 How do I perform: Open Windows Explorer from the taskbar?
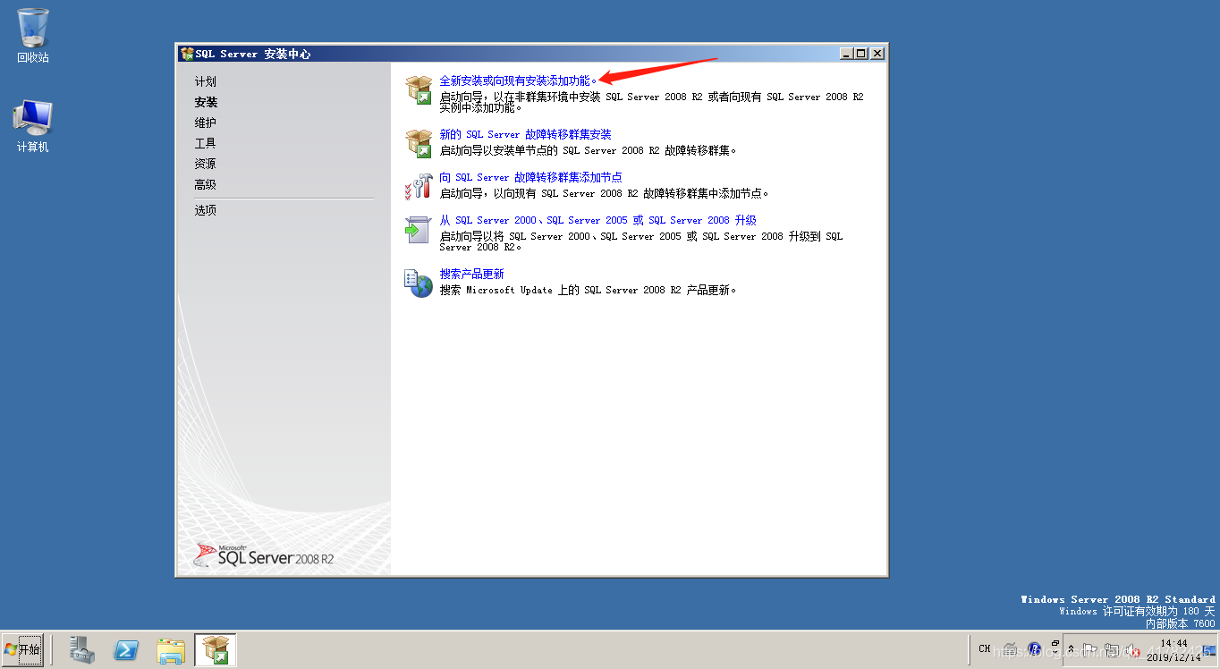click(x=170, y=650)
